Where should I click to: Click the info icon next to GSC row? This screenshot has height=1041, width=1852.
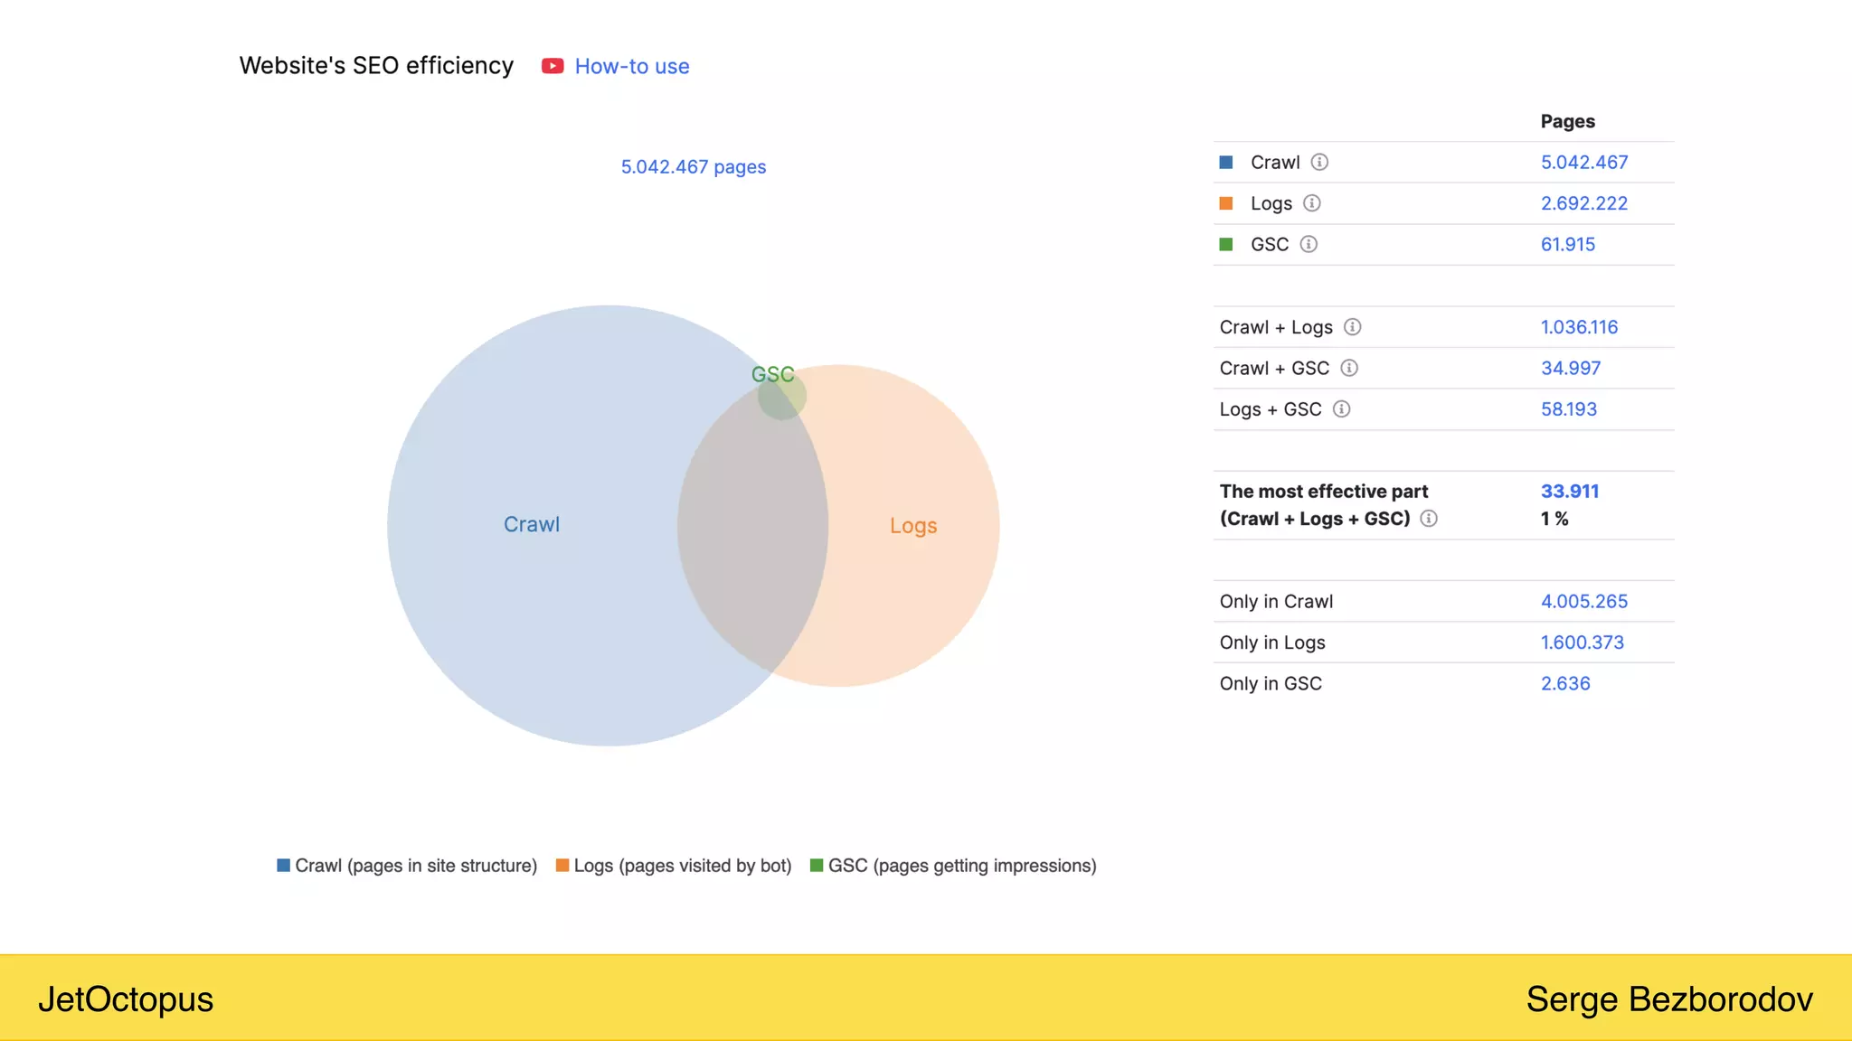point(1309,245)
